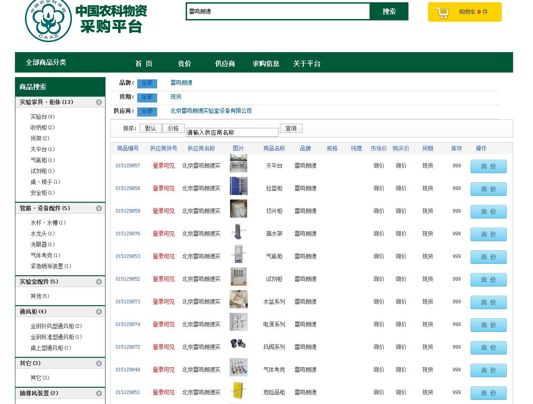This screenshot has width=533, height=404.
Task: Collapse 管路·设备配件 category arrow
Action: pos(99,208)
